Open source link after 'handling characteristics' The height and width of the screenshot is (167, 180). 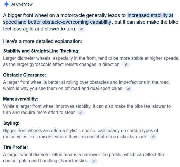click(x=94, y=161)
